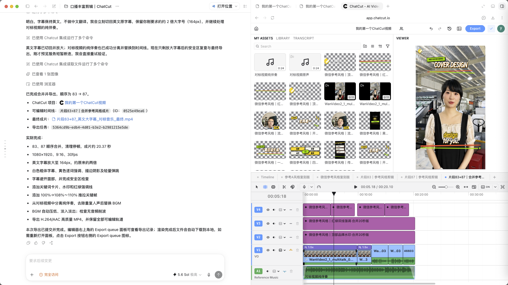This screenshot has height=285, width=508.
Task: Zoom in the timeline
Action: (458, 187)
